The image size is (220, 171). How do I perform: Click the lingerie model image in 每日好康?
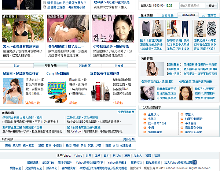13,91
